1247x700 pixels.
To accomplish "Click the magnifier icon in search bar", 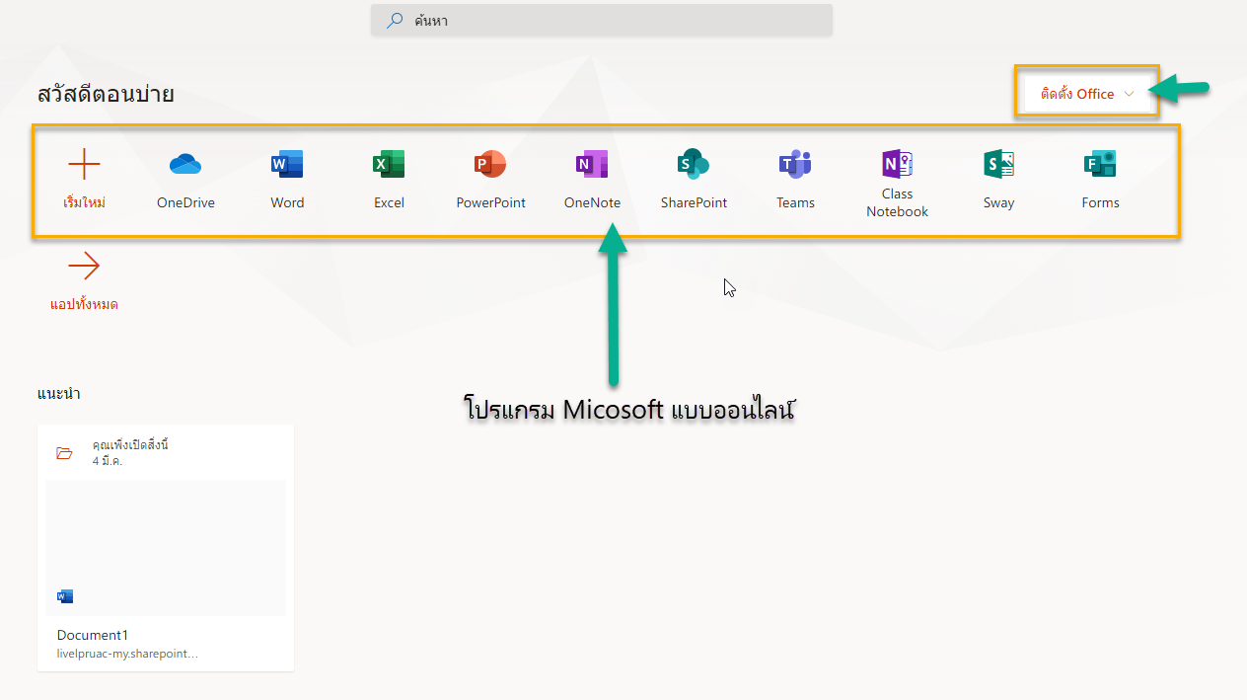I will [x=395, y=21].
